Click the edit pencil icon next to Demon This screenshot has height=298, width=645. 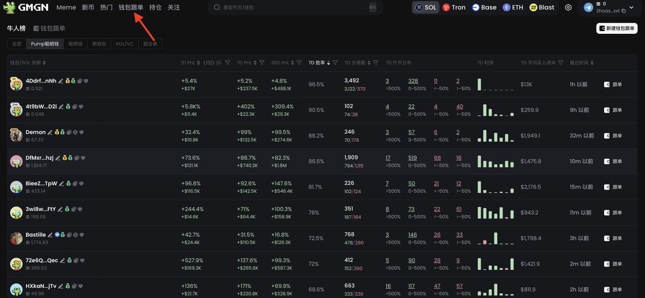coord(50,132)
